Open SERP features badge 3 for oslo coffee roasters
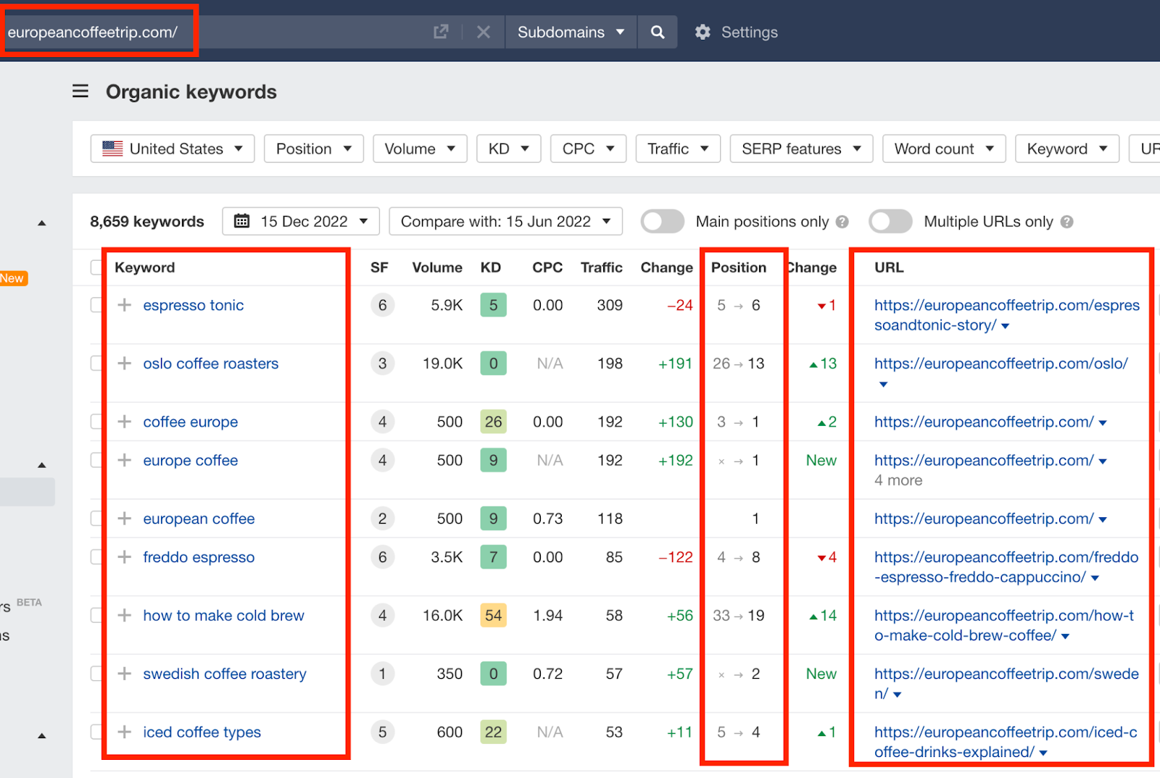 pos(383,363)
